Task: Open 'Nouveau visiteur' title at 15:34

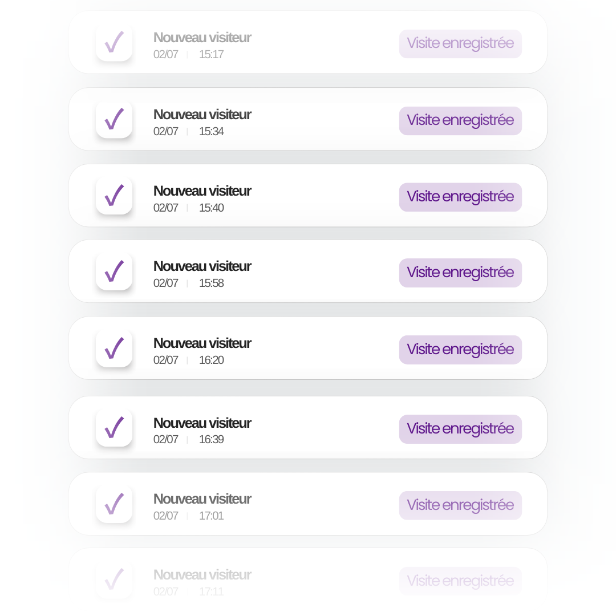Action: [202, 115]
